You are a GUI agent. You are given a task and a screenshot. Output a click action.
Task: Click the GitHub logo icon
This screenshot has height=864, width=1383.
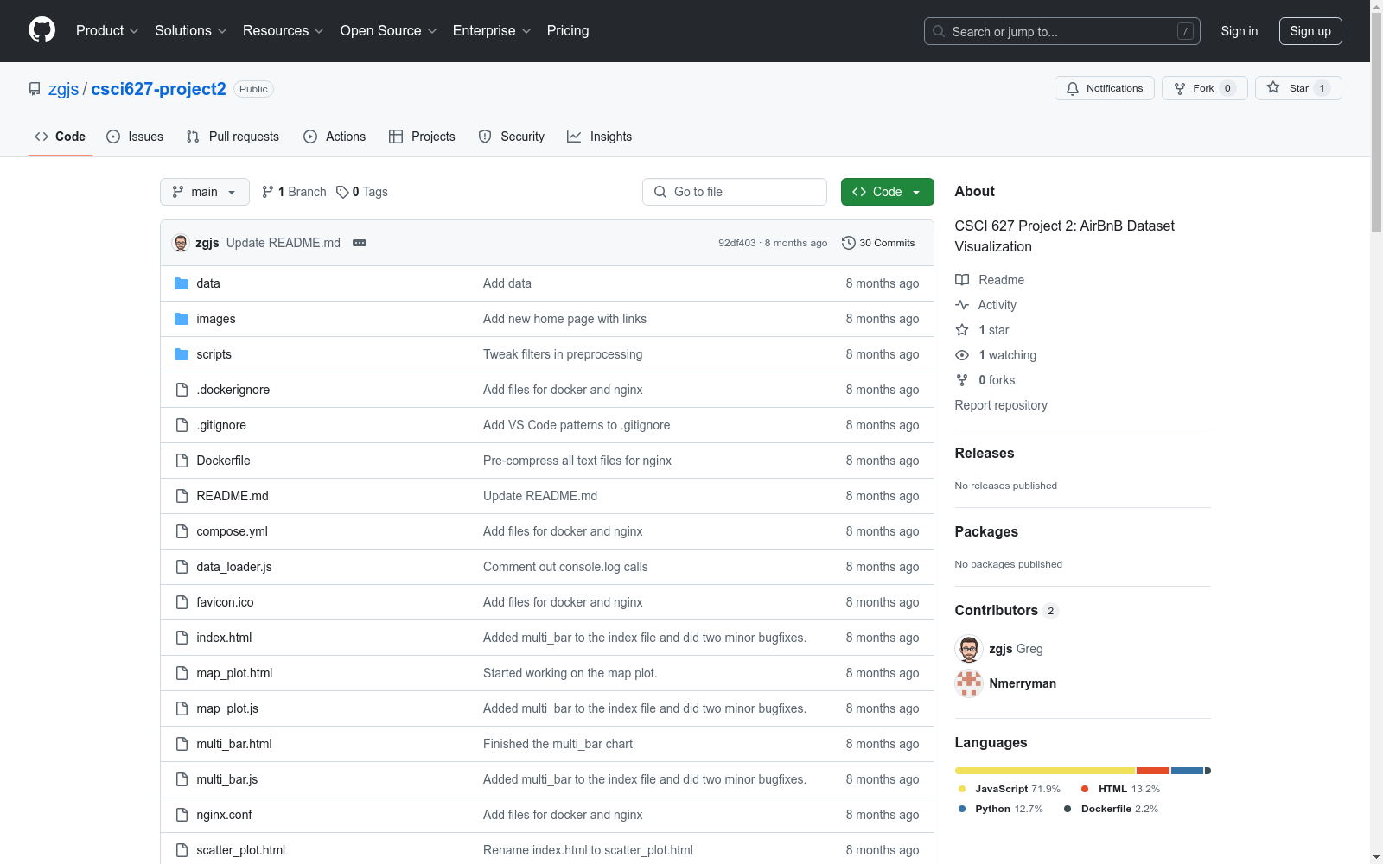pyautogui.click(x=41, y=30)
